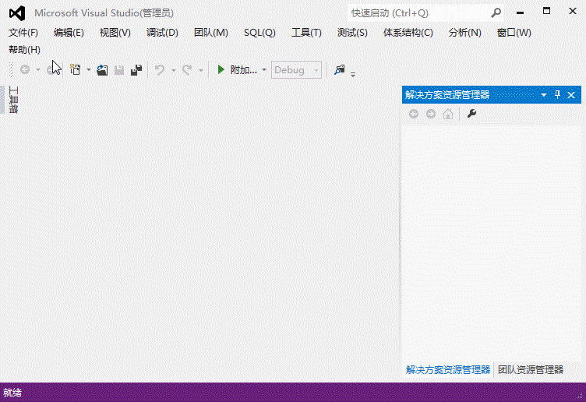
Task: Open the 文件(F) menu
Action: coord(23,33)
